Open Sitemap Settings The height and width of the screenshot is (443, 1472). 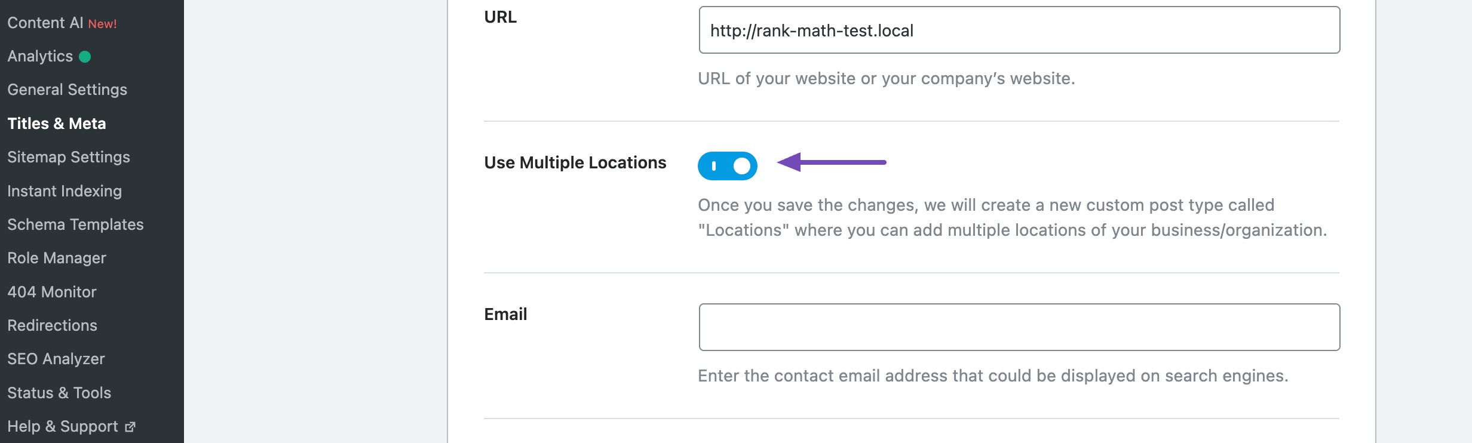[69, 157]
